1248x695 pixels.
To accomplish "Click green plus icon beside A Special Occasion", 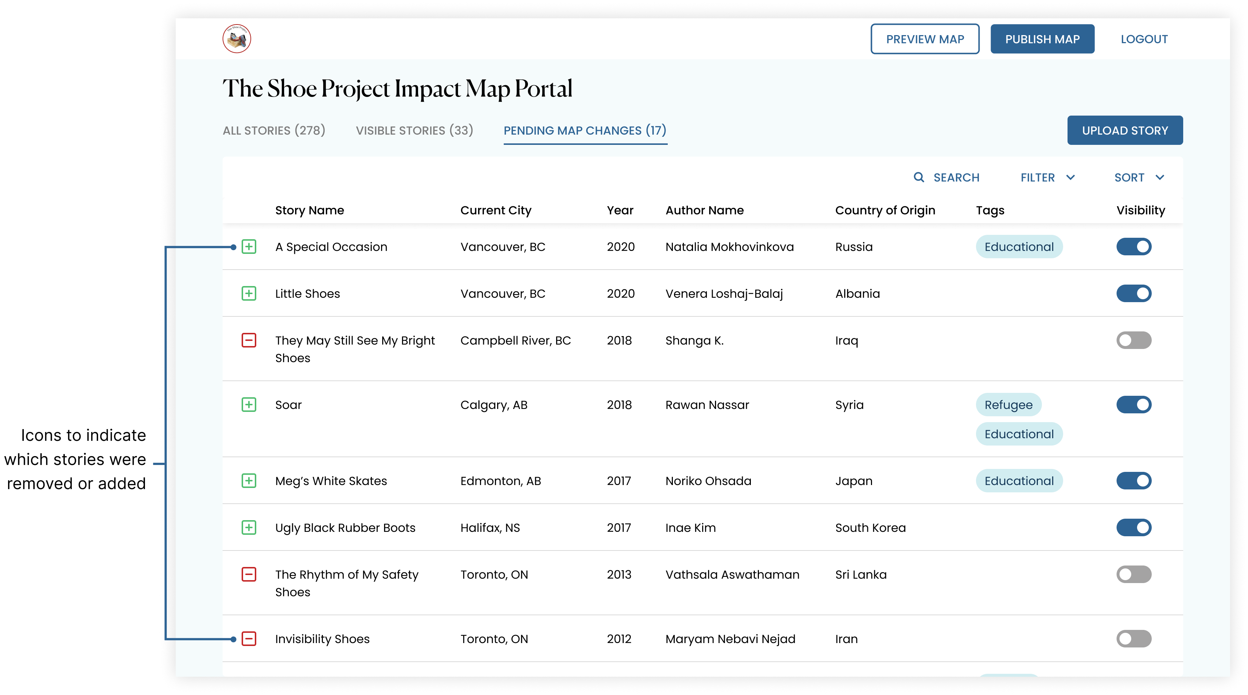I will (249, 247).
